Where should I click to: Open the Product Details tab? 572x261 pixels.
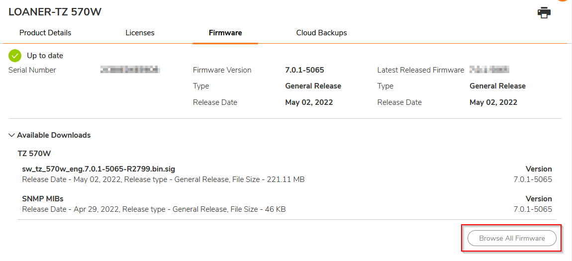(x=45, y=33)
